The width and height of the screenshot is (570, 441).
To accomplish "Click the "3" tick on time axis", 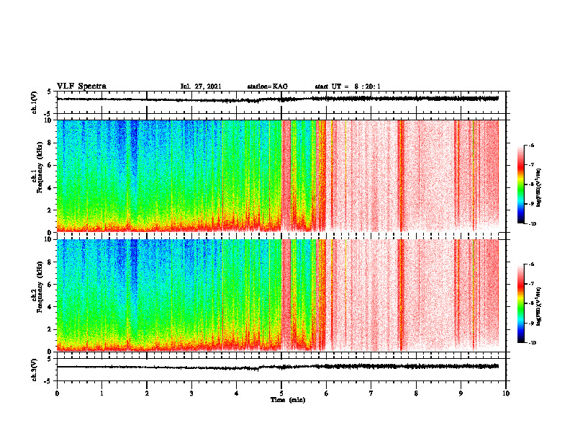I will [x=191, y=393].
